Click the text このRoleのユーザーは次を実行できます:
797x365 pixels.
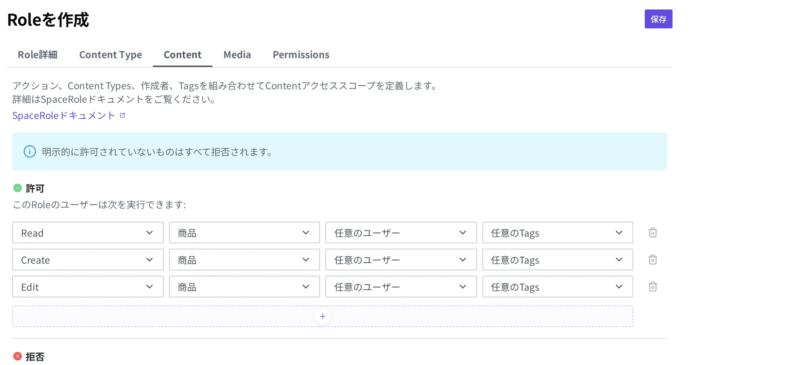tap(99, 204)
